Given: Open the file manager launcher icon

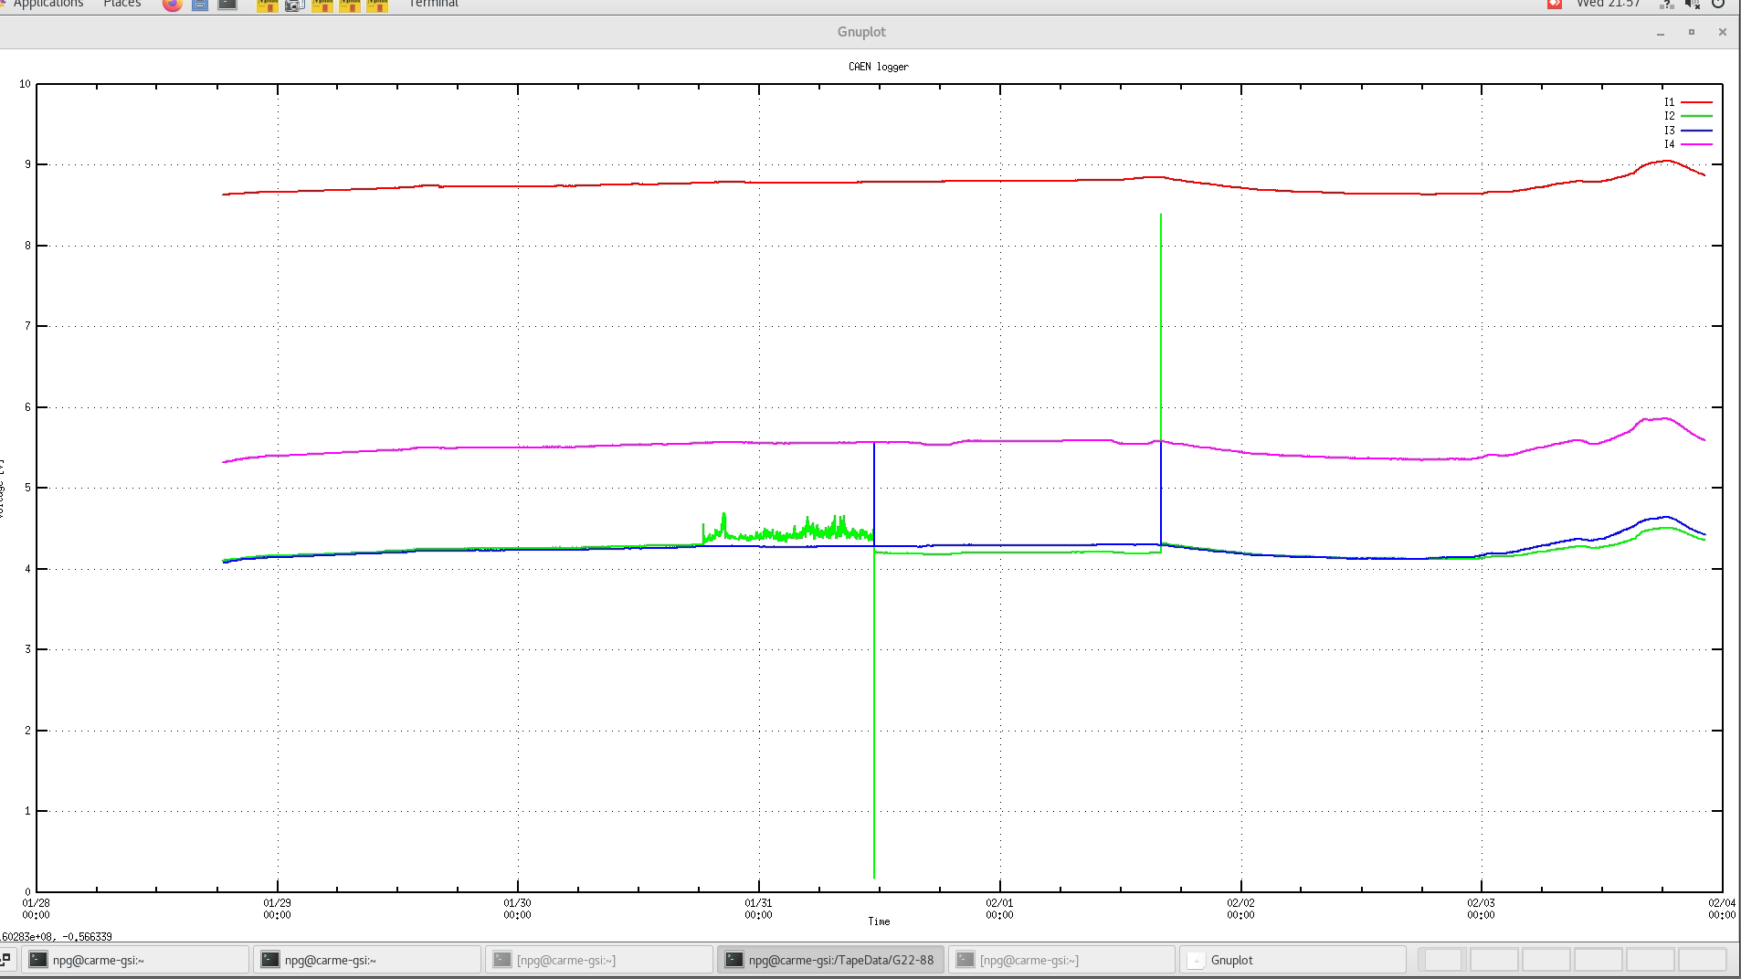Looking at the screenshot, I should (200, 5).
